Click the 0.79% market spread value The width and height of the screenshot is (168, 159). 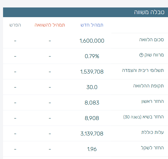pyautogui.click(x=92, y=56)
